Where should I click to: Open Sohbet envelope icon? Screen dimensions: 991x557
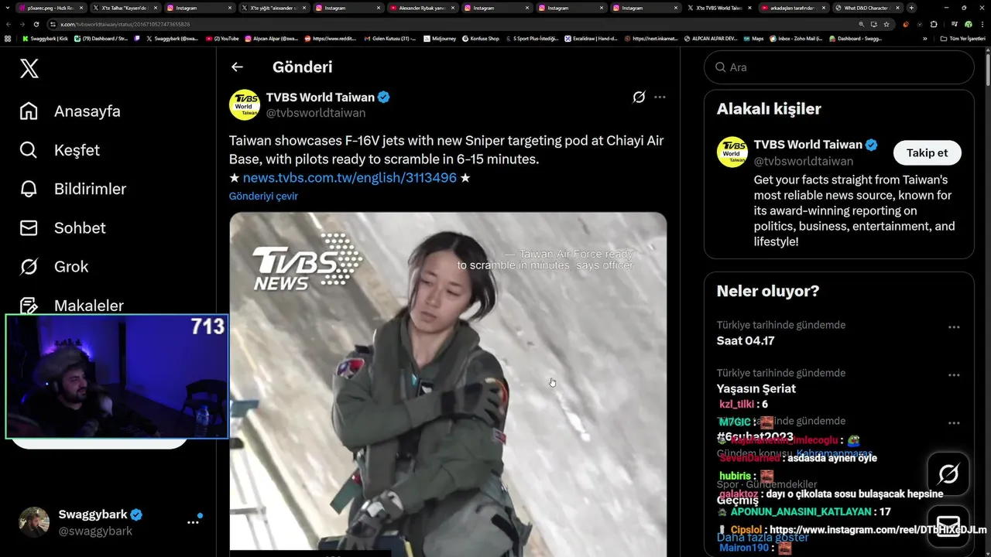pos(29,227)
